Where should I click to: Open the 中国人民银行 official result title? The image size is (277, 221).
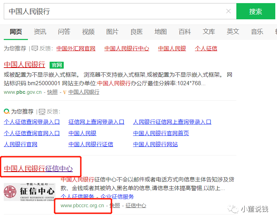coord(24,64)
